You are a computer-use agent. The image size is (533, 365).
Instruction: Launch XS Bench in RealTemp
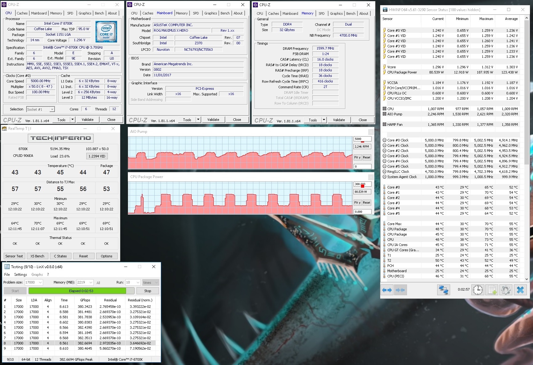37,256
